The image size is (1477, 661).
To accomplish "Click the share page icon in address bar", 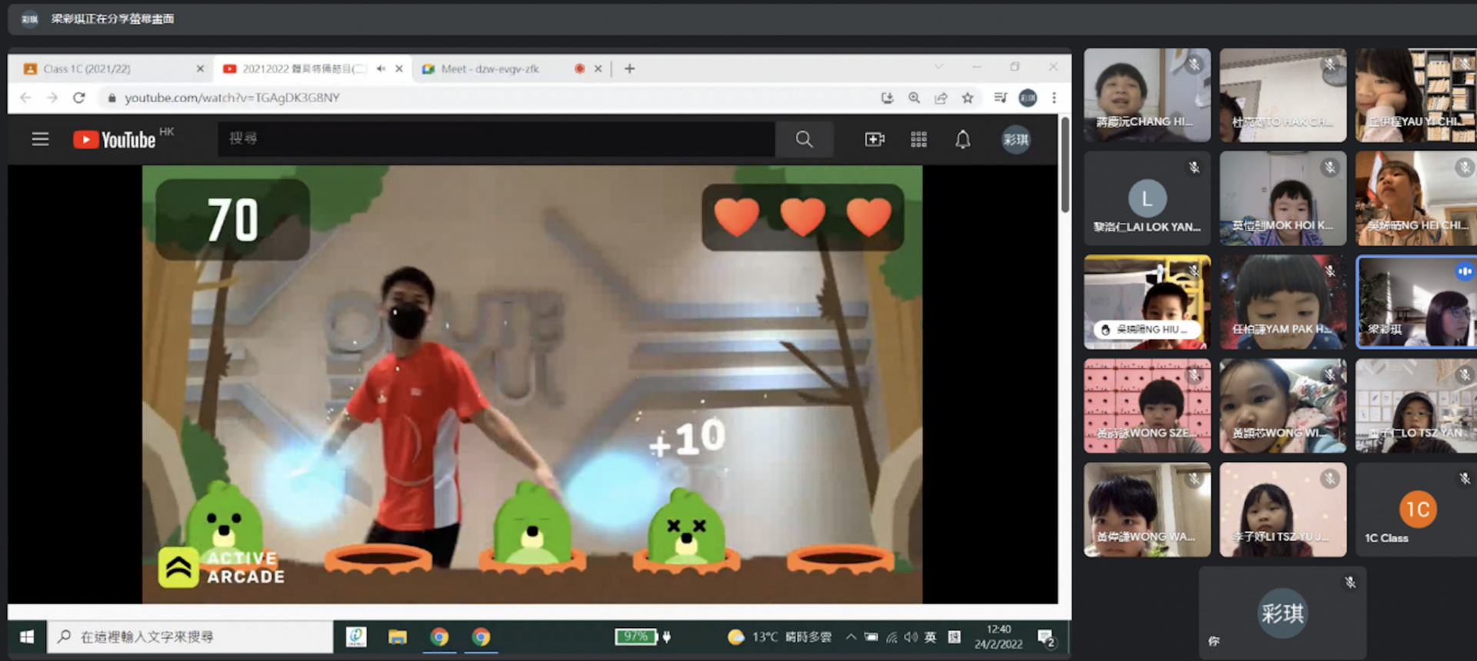I will point(941,98).
